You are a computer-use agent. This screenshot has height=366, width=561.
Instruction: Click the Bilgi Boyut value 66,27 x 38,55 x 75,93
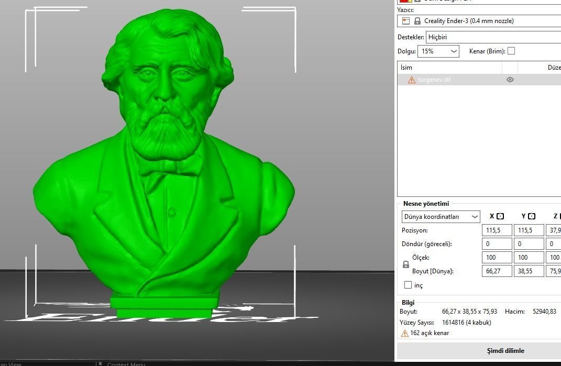click(469, 311)
